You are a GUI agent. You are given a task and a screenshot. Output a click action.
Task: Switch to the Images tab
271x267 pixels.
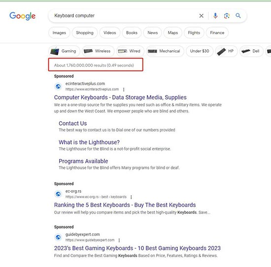click(x=59, y=33)
